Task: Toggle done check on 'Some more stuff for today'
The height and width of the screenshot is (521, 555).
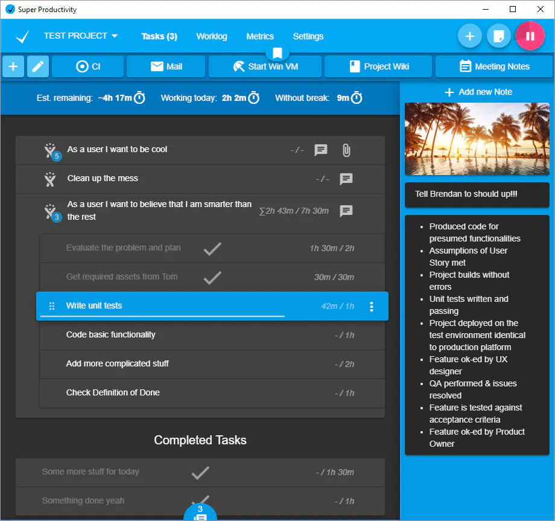Action: [200, 473]
